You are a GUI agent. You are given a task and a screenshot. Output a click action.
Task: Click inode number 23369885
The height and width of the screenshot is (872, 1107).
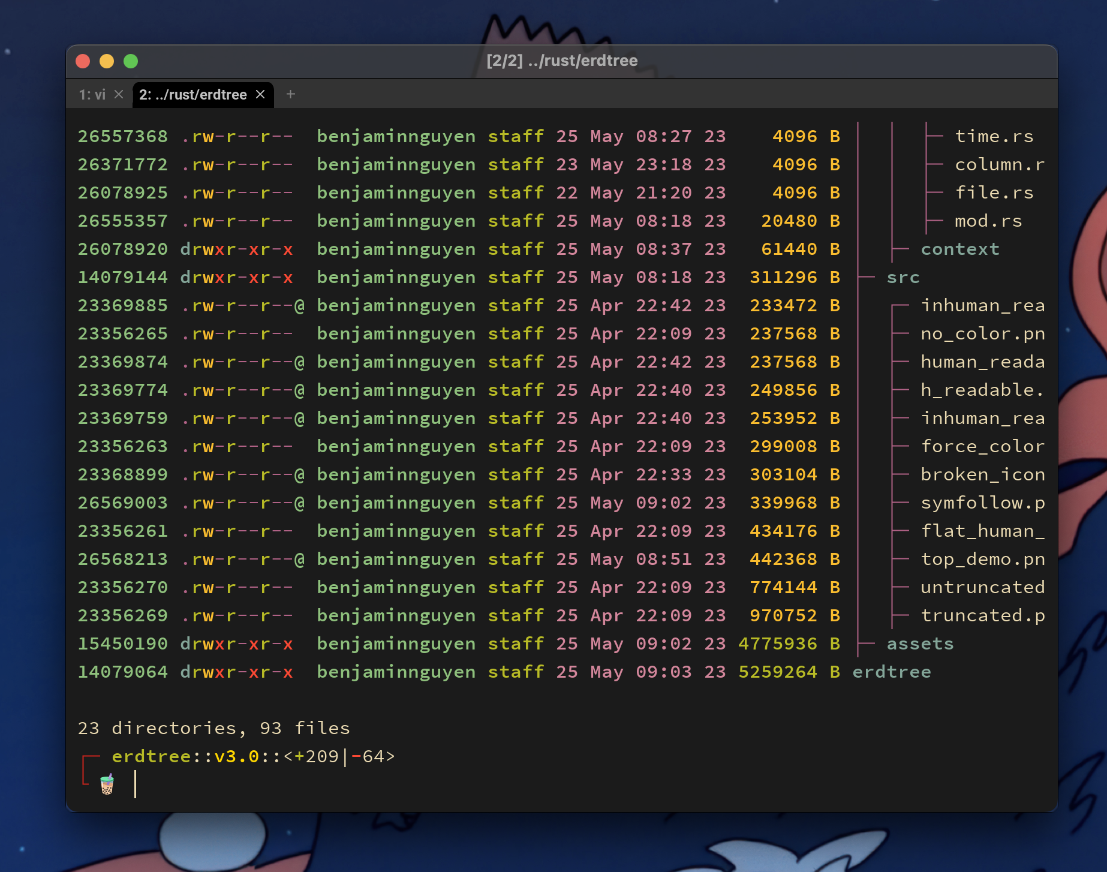pos(123,305)
